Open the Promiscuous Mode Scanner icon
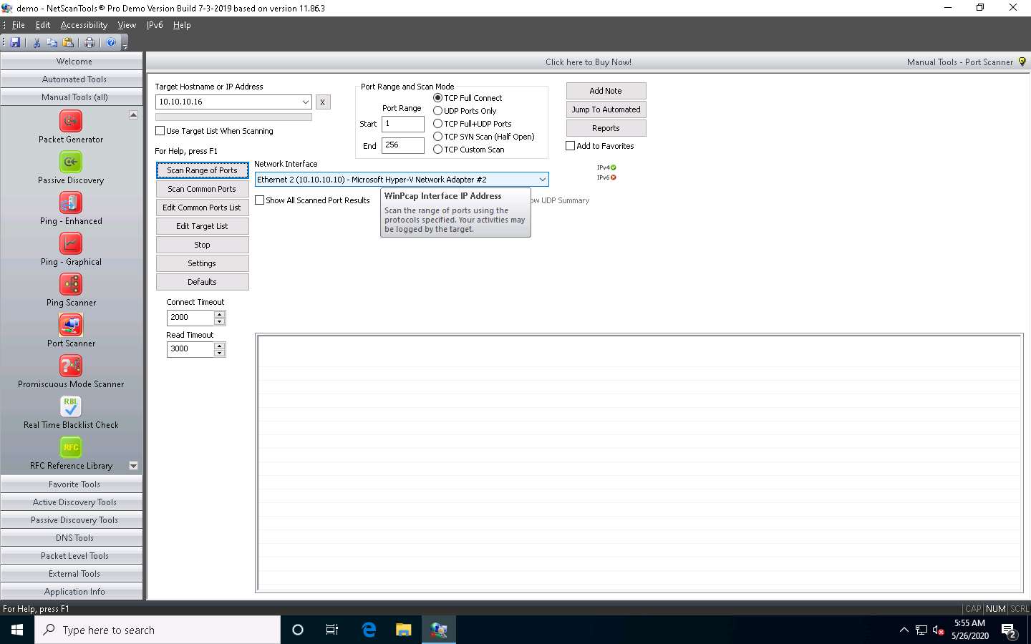The image size is (1031, 644). tap(71, 366)
